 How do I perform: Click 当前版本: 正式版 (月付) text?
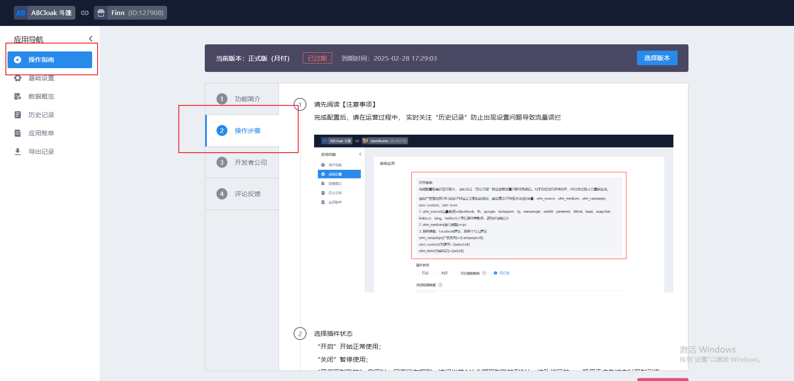(x=253, y=59)
